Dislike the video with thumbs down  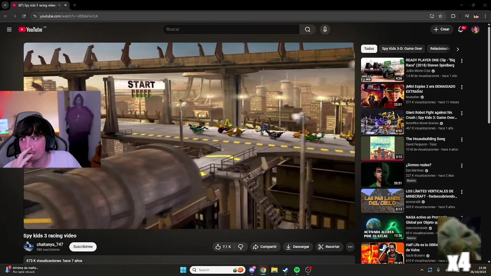click(x=241, y=247)
